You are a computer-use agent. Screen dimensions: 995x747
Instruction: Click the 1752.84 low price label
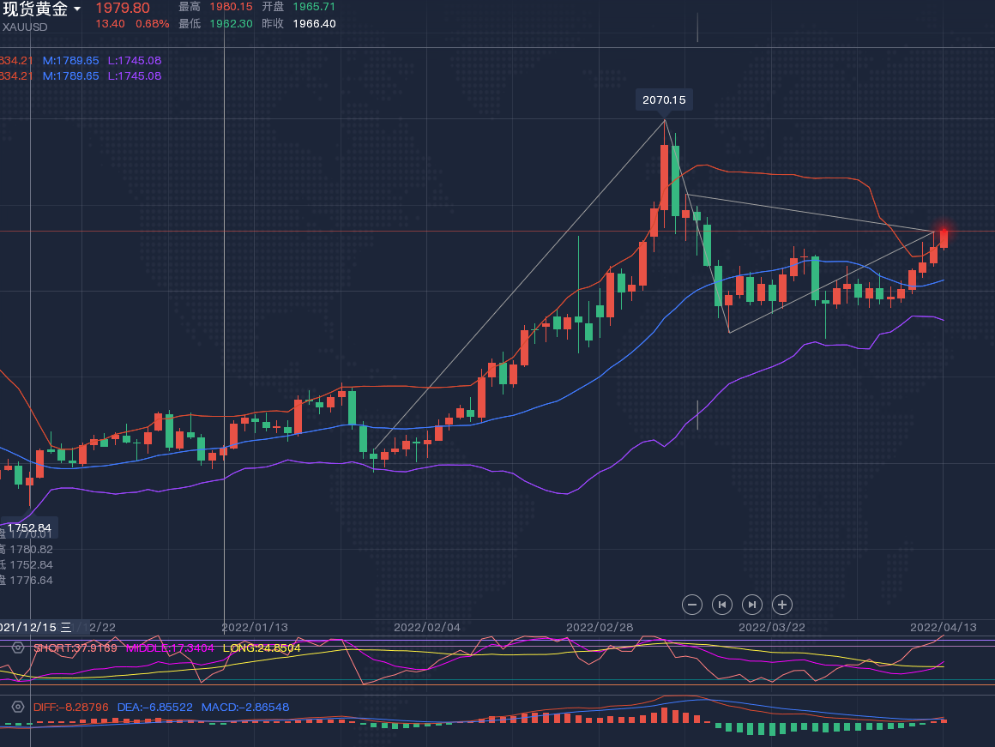tap(29, 527)
